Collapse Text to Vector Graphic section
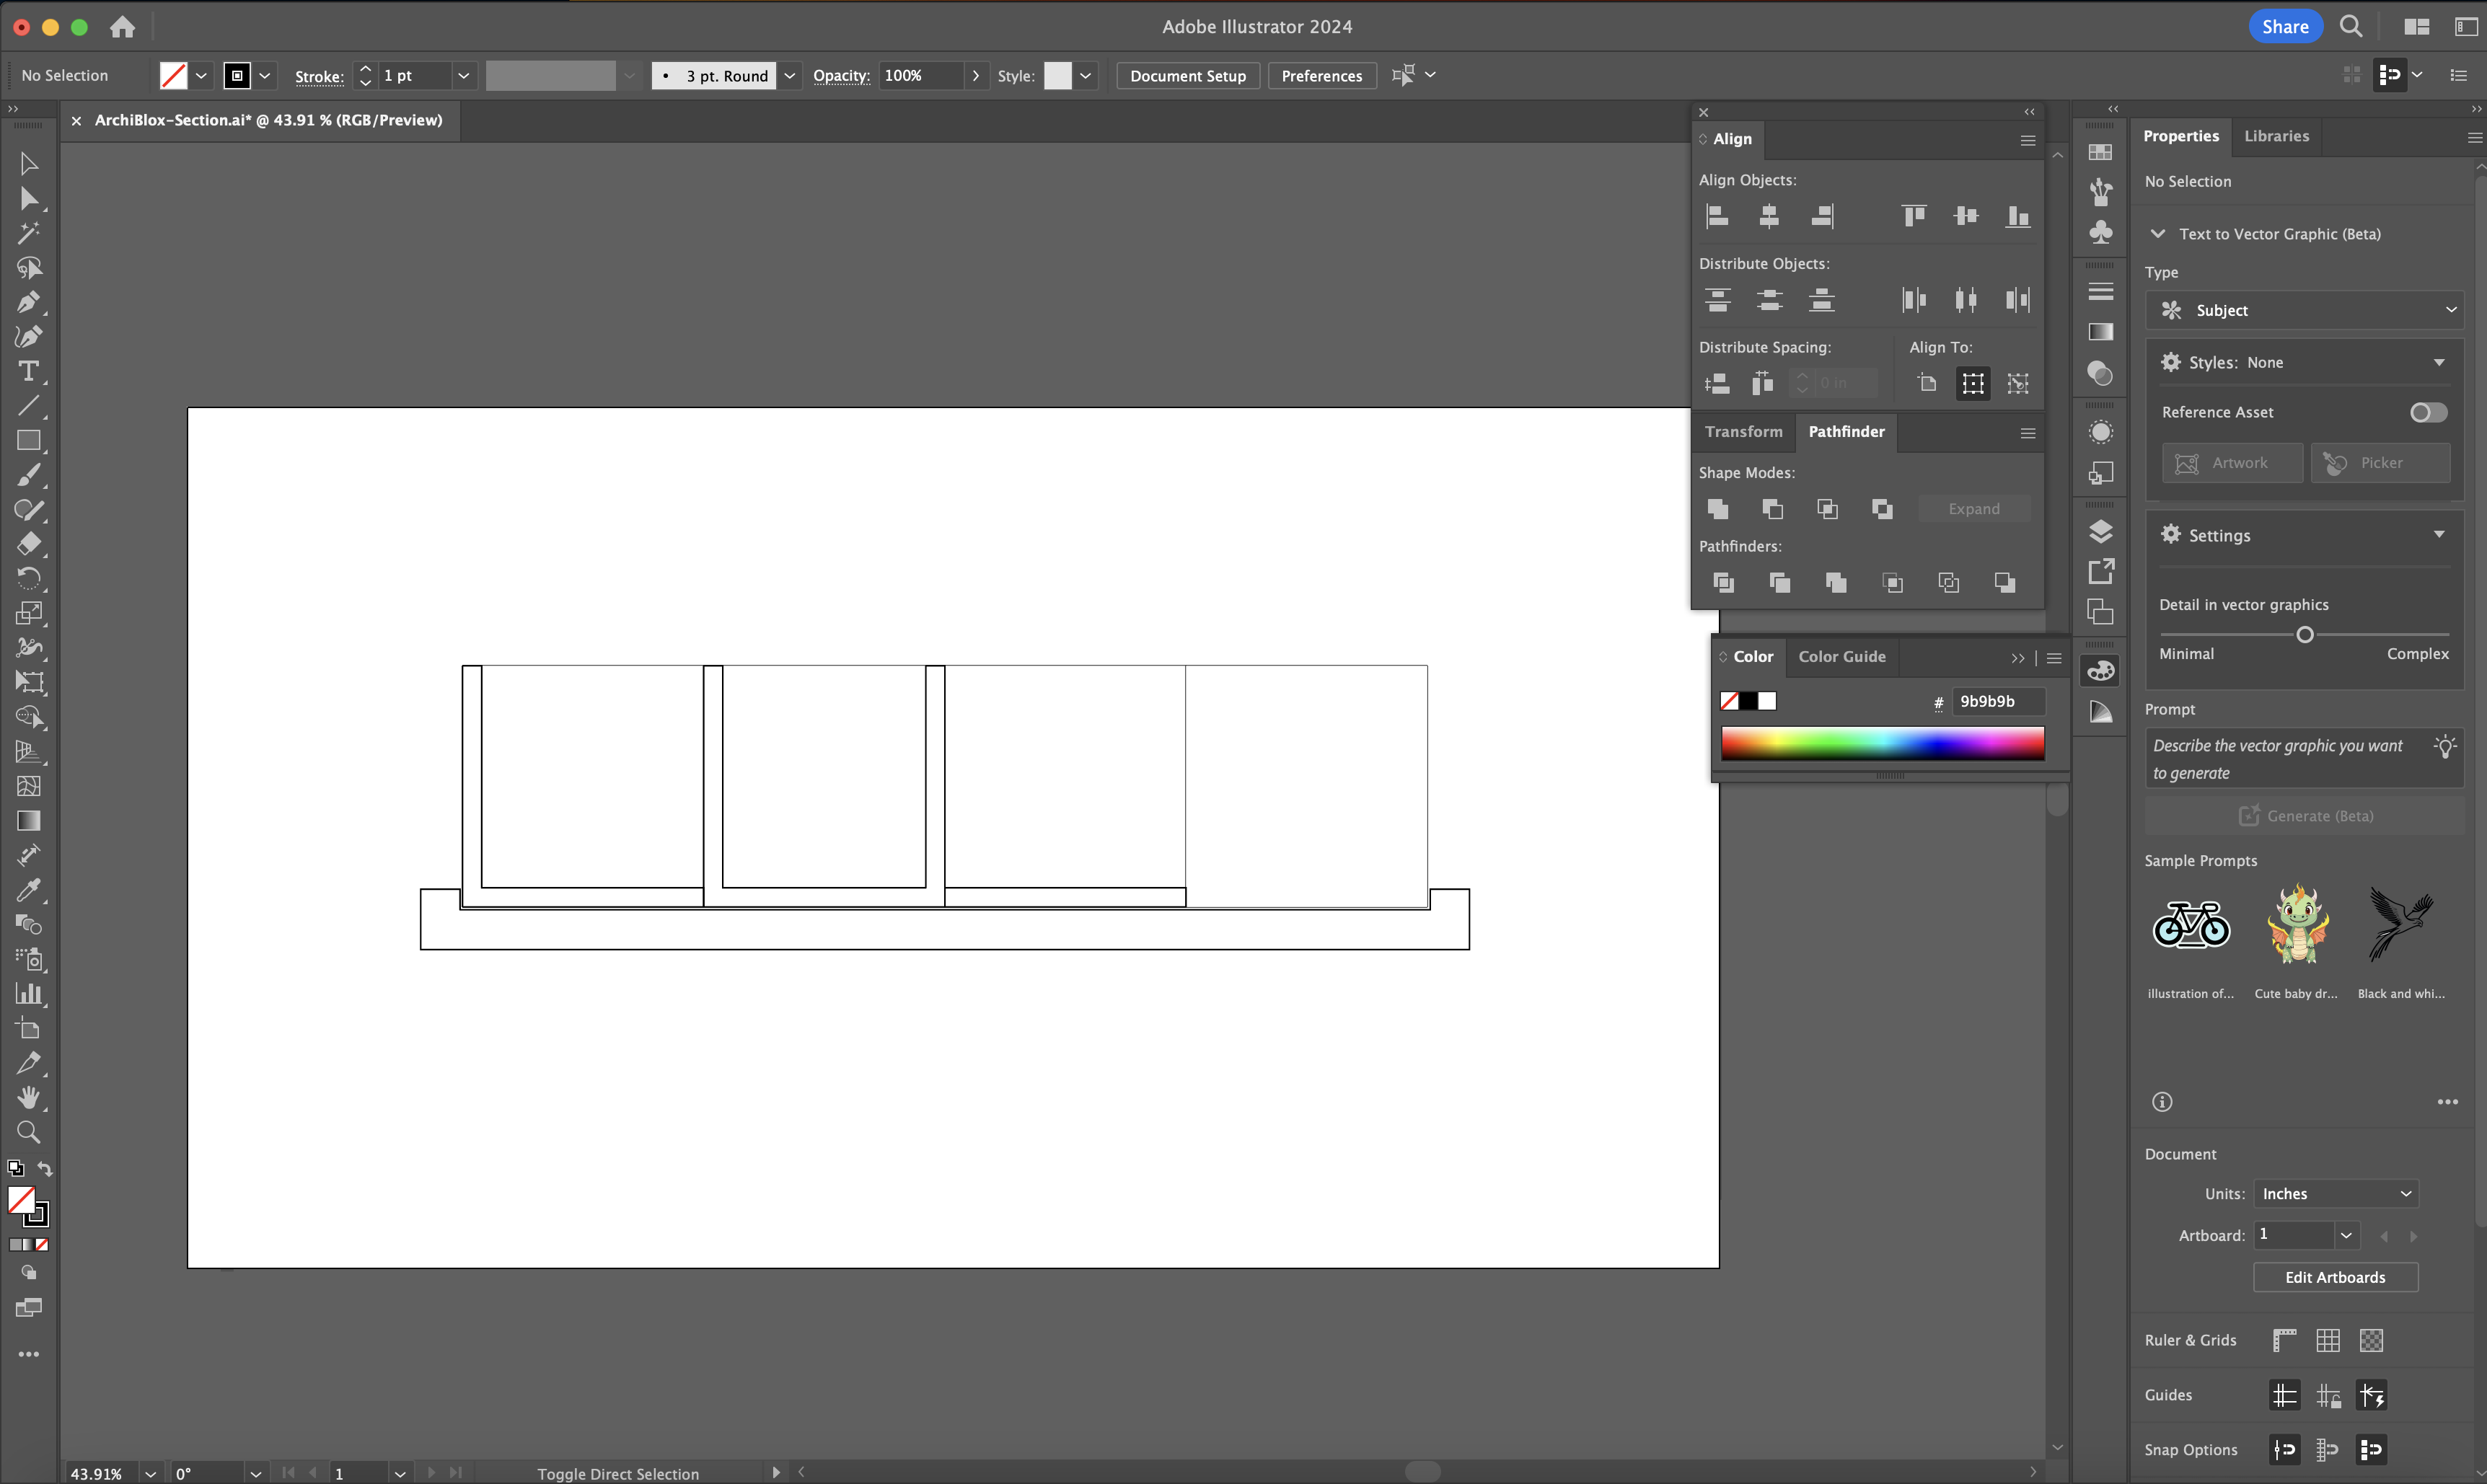This screenshot has height=1484, width=2487. point(2157,233)
